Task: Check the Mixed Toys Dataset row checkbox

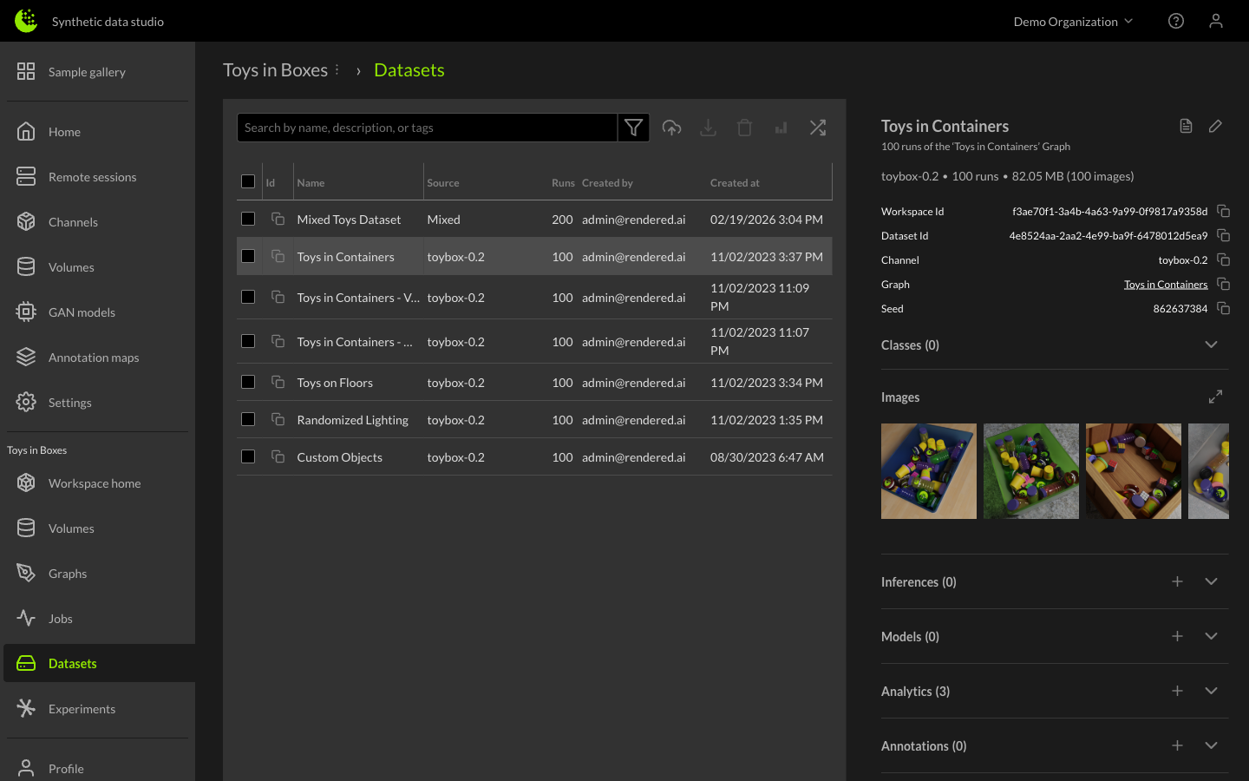Action: click(248, 219)
